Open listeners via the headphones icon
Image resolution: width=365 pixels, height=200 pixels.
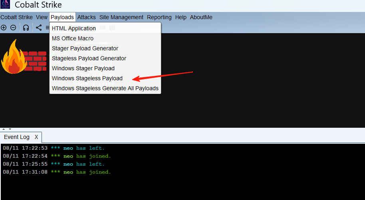coord(26,28)
